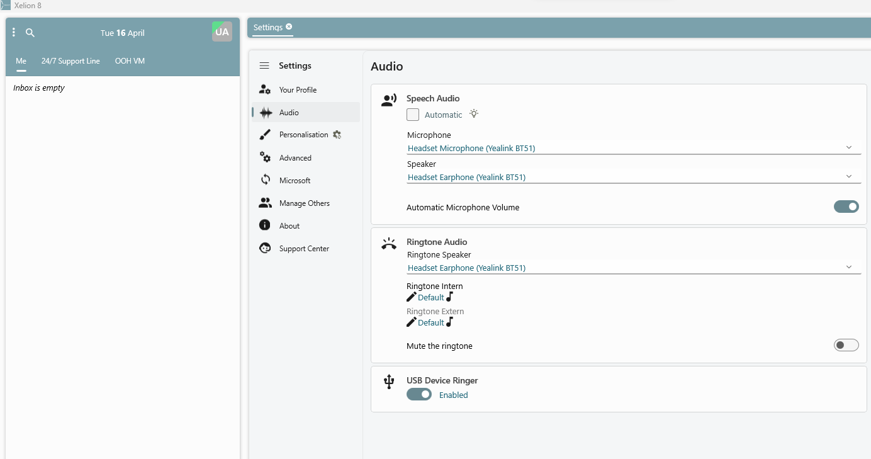Screen dimensions: 871x459
Task: Check the Automatic speech audio checkbox
Action: [413, 115]
